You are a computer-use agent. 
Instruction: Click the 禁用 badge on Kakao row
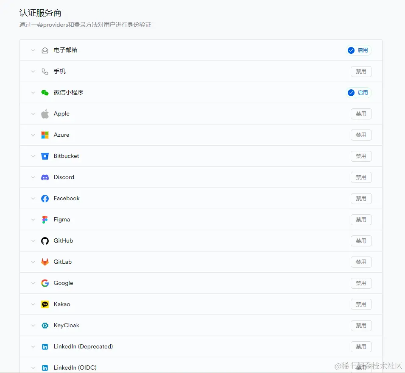click(x=361, y=304)
